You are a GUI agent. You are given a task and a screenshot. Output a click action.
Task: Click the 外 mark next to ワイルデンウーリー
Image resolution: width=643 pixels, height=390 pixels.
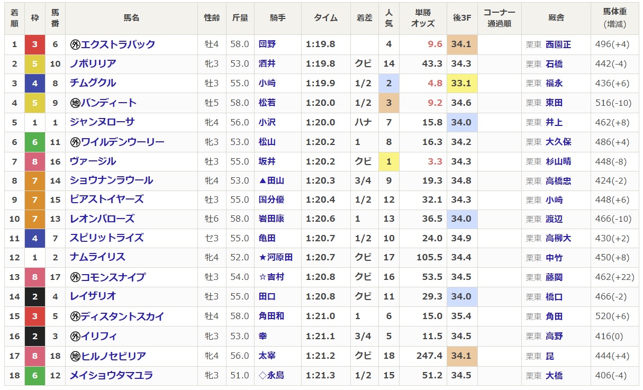tap(75, 142)
